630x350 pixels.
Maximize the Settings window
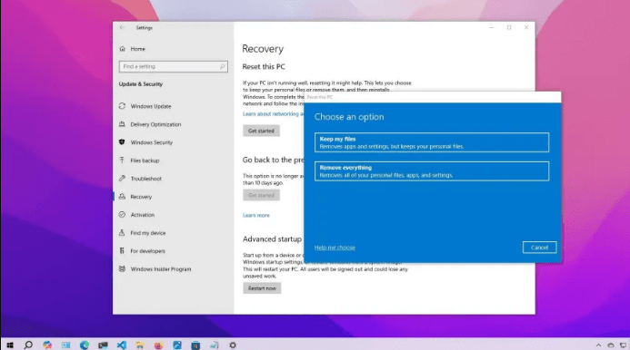point(509,27)
